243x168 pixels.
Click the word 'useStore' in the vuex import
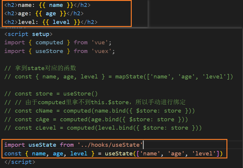coord(49,51)
